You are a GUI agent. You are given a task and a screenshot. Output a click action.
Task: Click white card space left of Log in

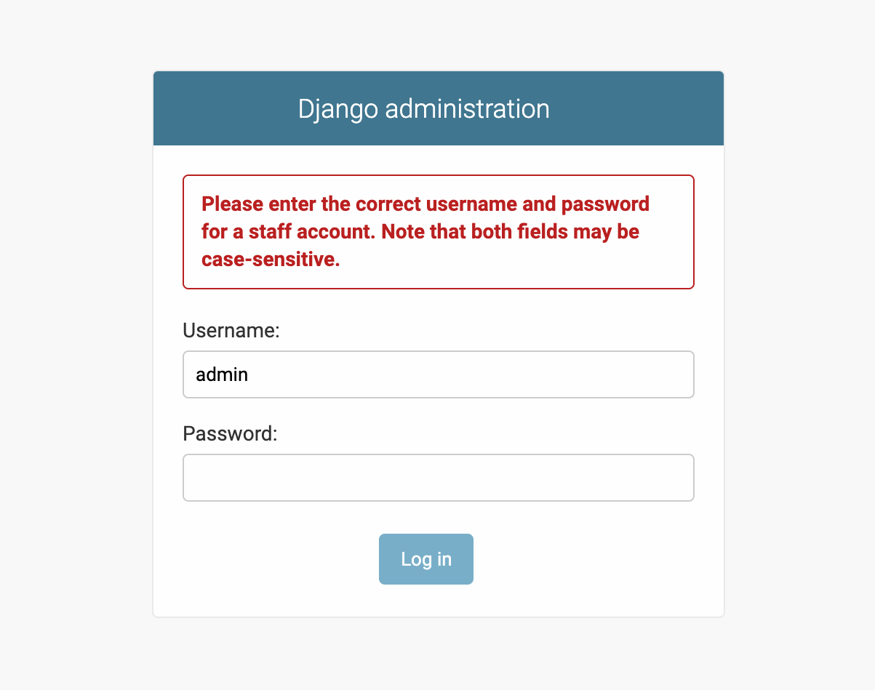pyautogui.click(x=276, y=559)
